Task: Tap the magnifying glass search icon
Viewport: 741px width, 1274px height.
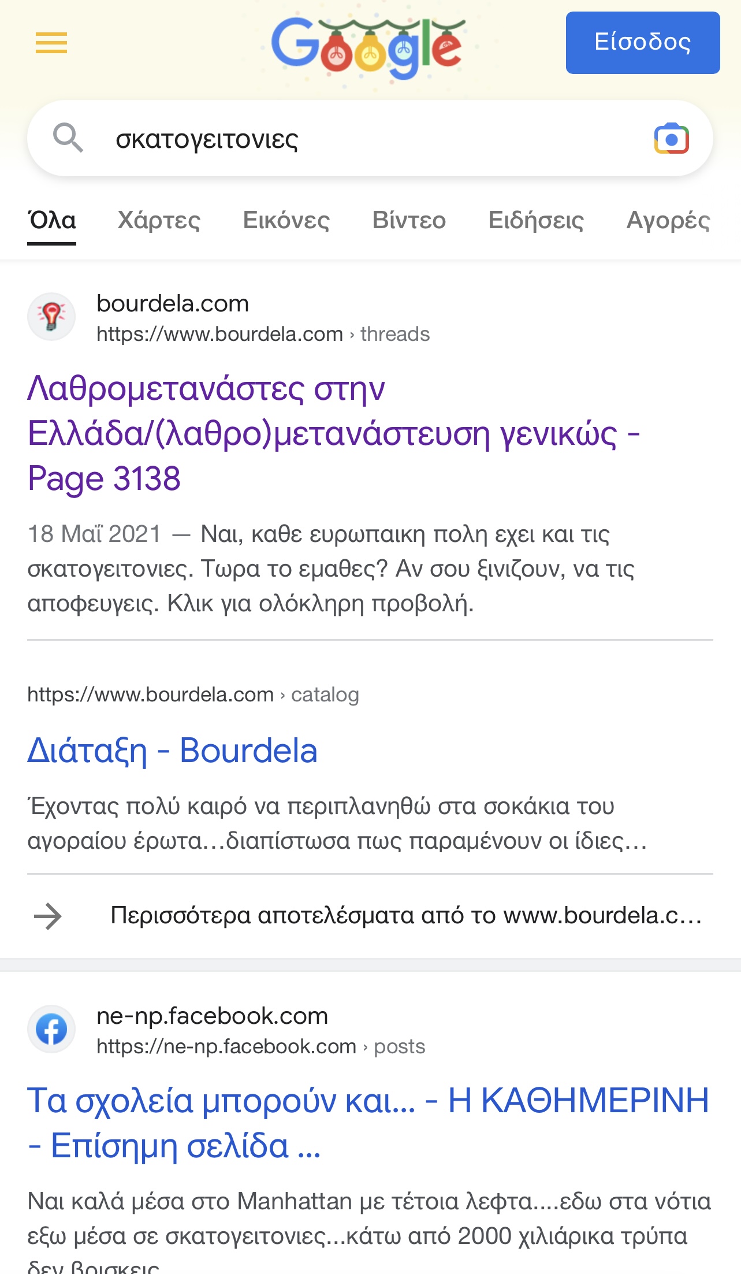Action: coord(68,138)
